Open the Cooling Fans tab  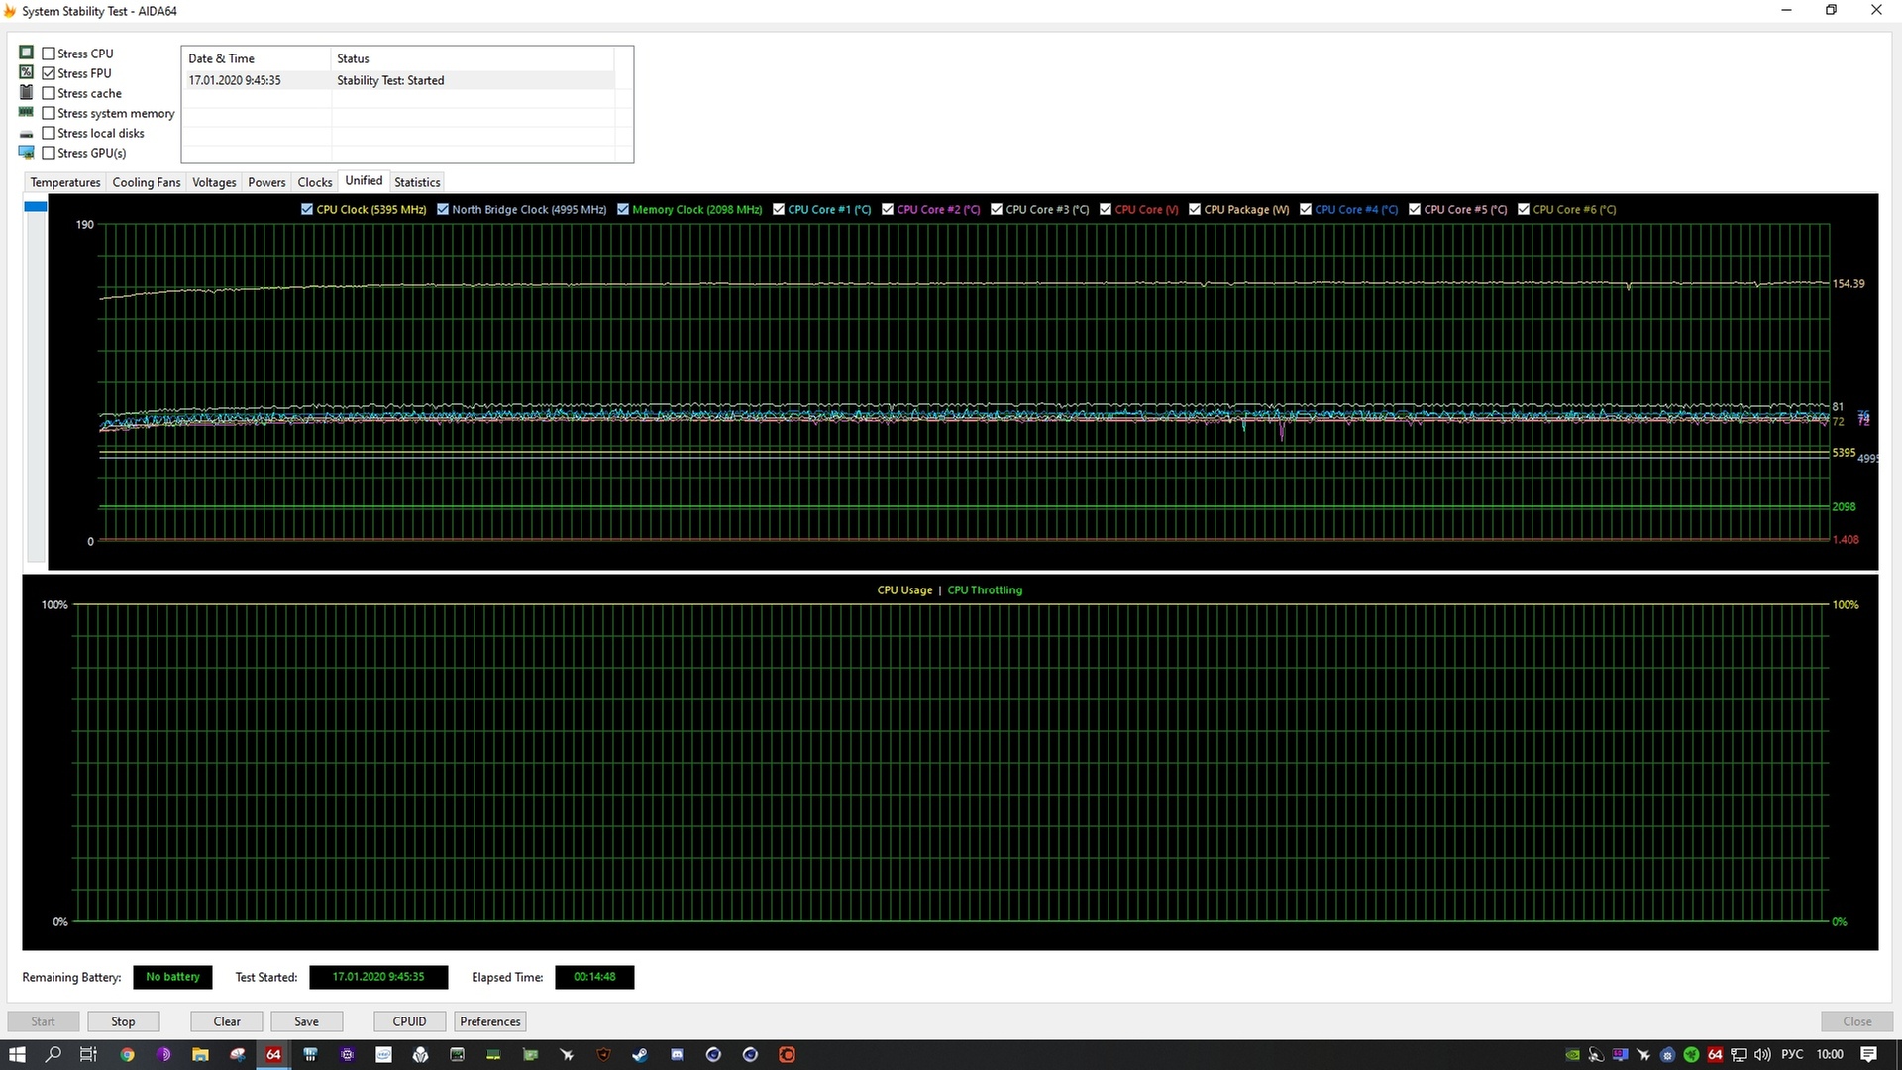pyautogui.click(x=147, y=182)
